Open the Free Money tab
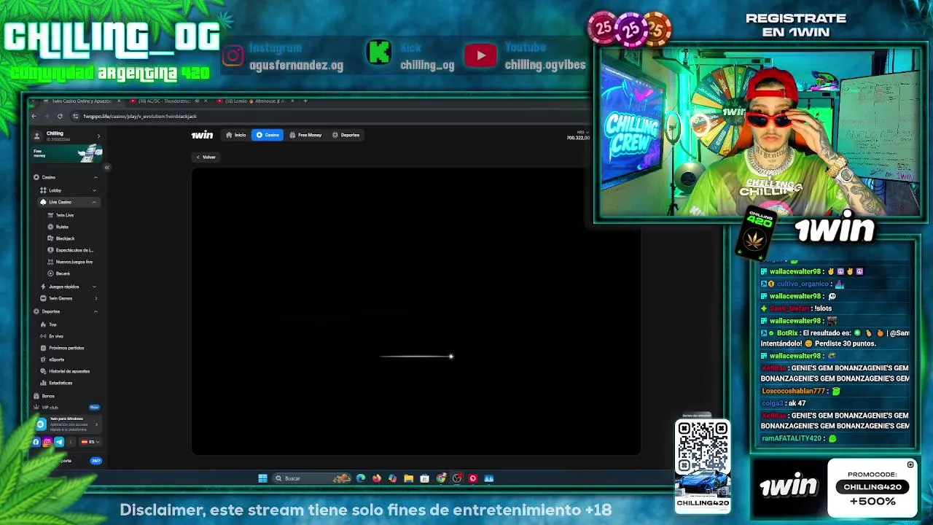This screenshot has height=525, width=933. (305, 135)
